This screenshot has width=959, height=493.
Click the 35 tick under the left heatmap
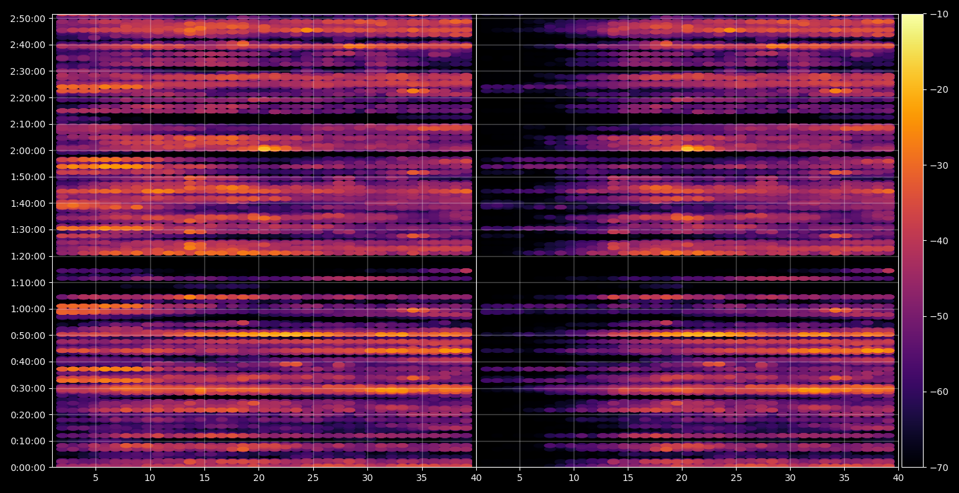point(422,478)
